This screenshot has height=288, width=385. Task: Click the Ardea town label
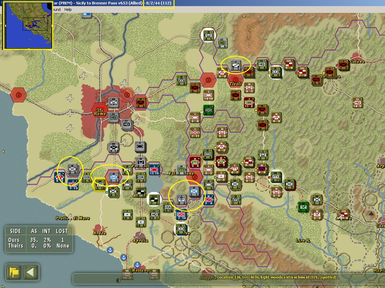(x=100, y=233)
